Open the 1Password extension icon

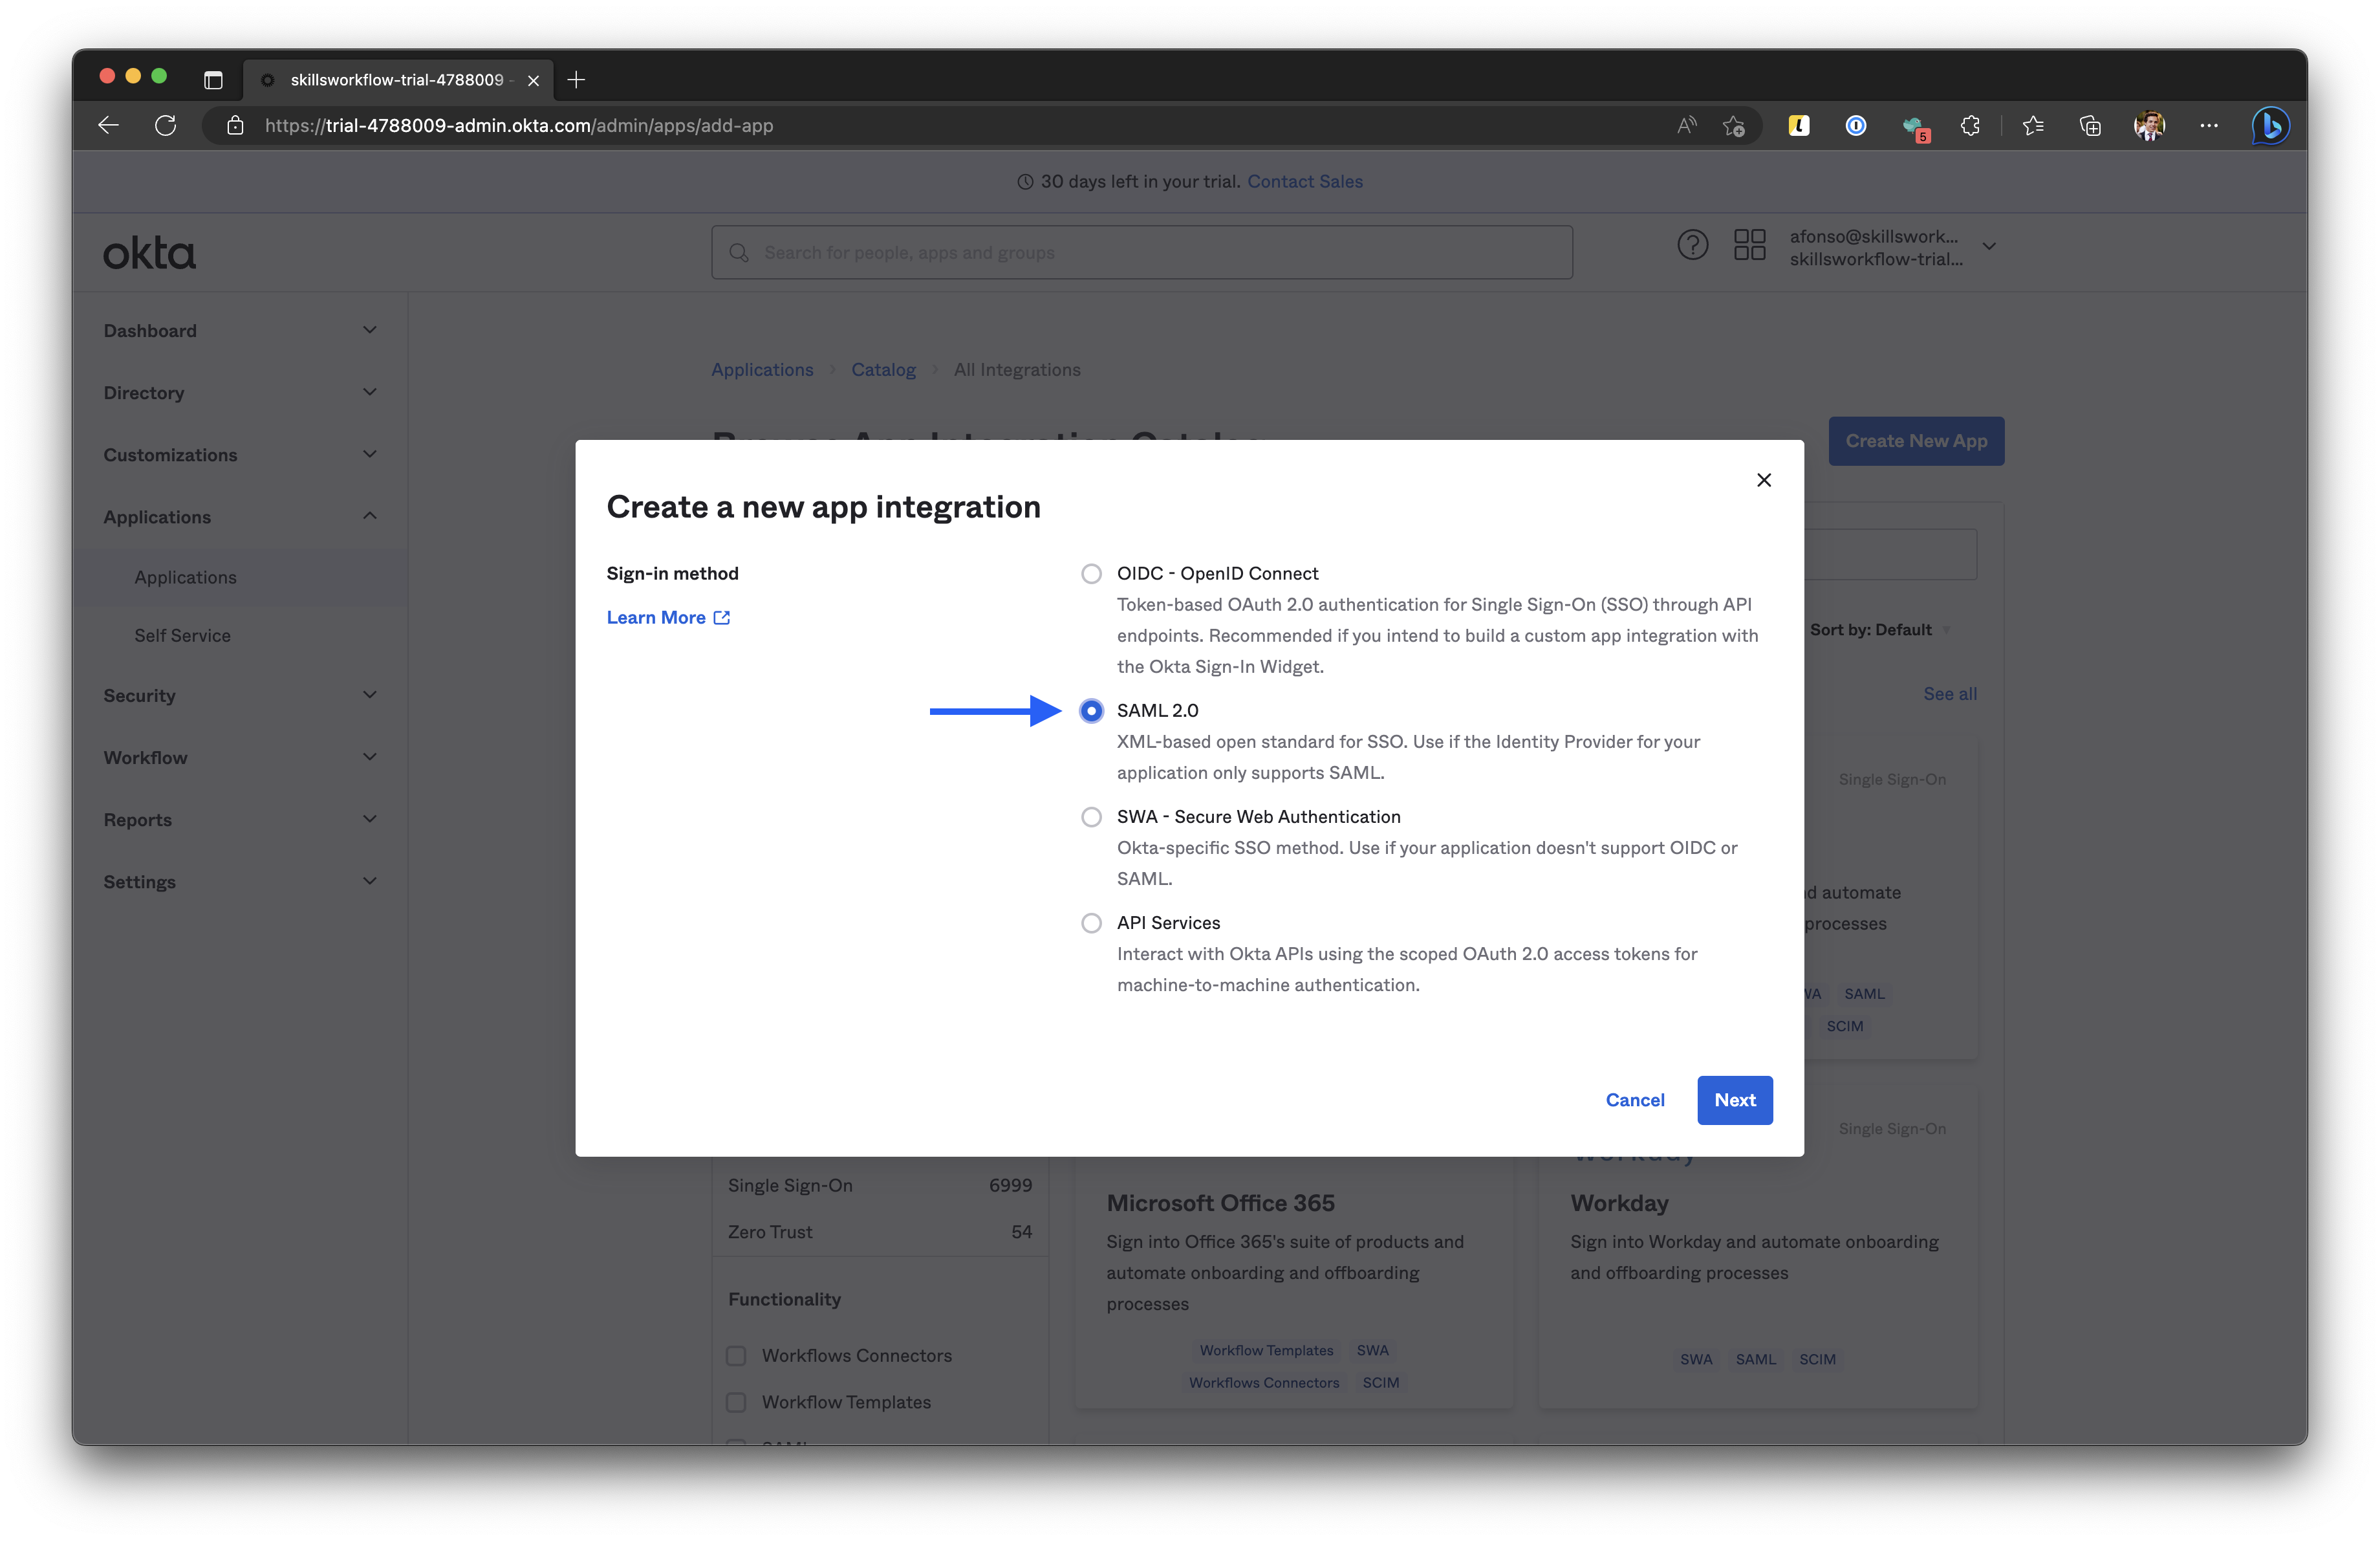pos(1856,125)
